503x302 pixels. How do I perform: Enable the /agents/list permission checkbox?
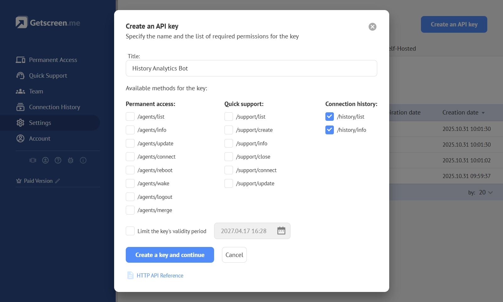(x=130, y=117)
